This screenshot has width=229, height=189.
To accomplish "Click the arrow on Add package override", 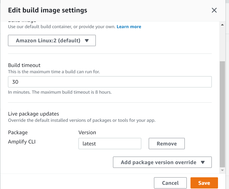I will [x=203, y=162].
